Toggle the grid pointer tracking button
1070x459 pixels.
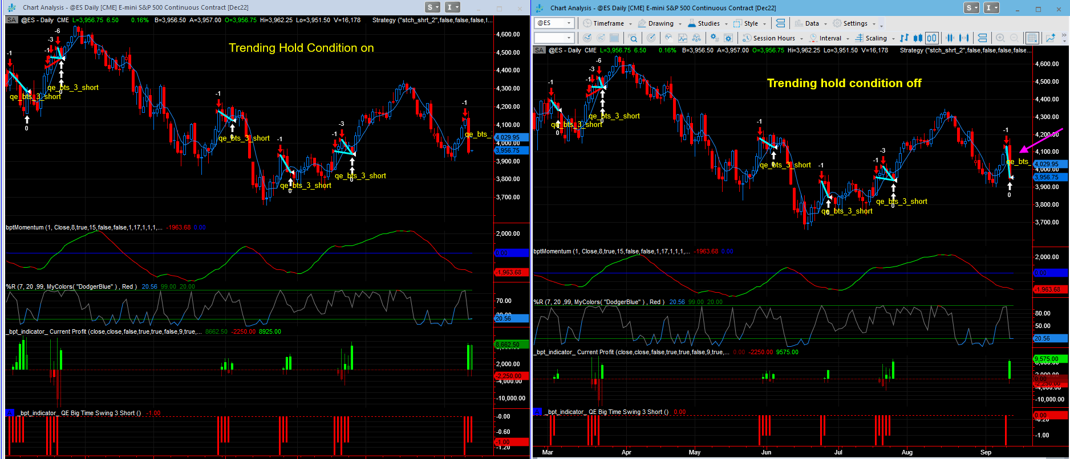pos(1032,38)
